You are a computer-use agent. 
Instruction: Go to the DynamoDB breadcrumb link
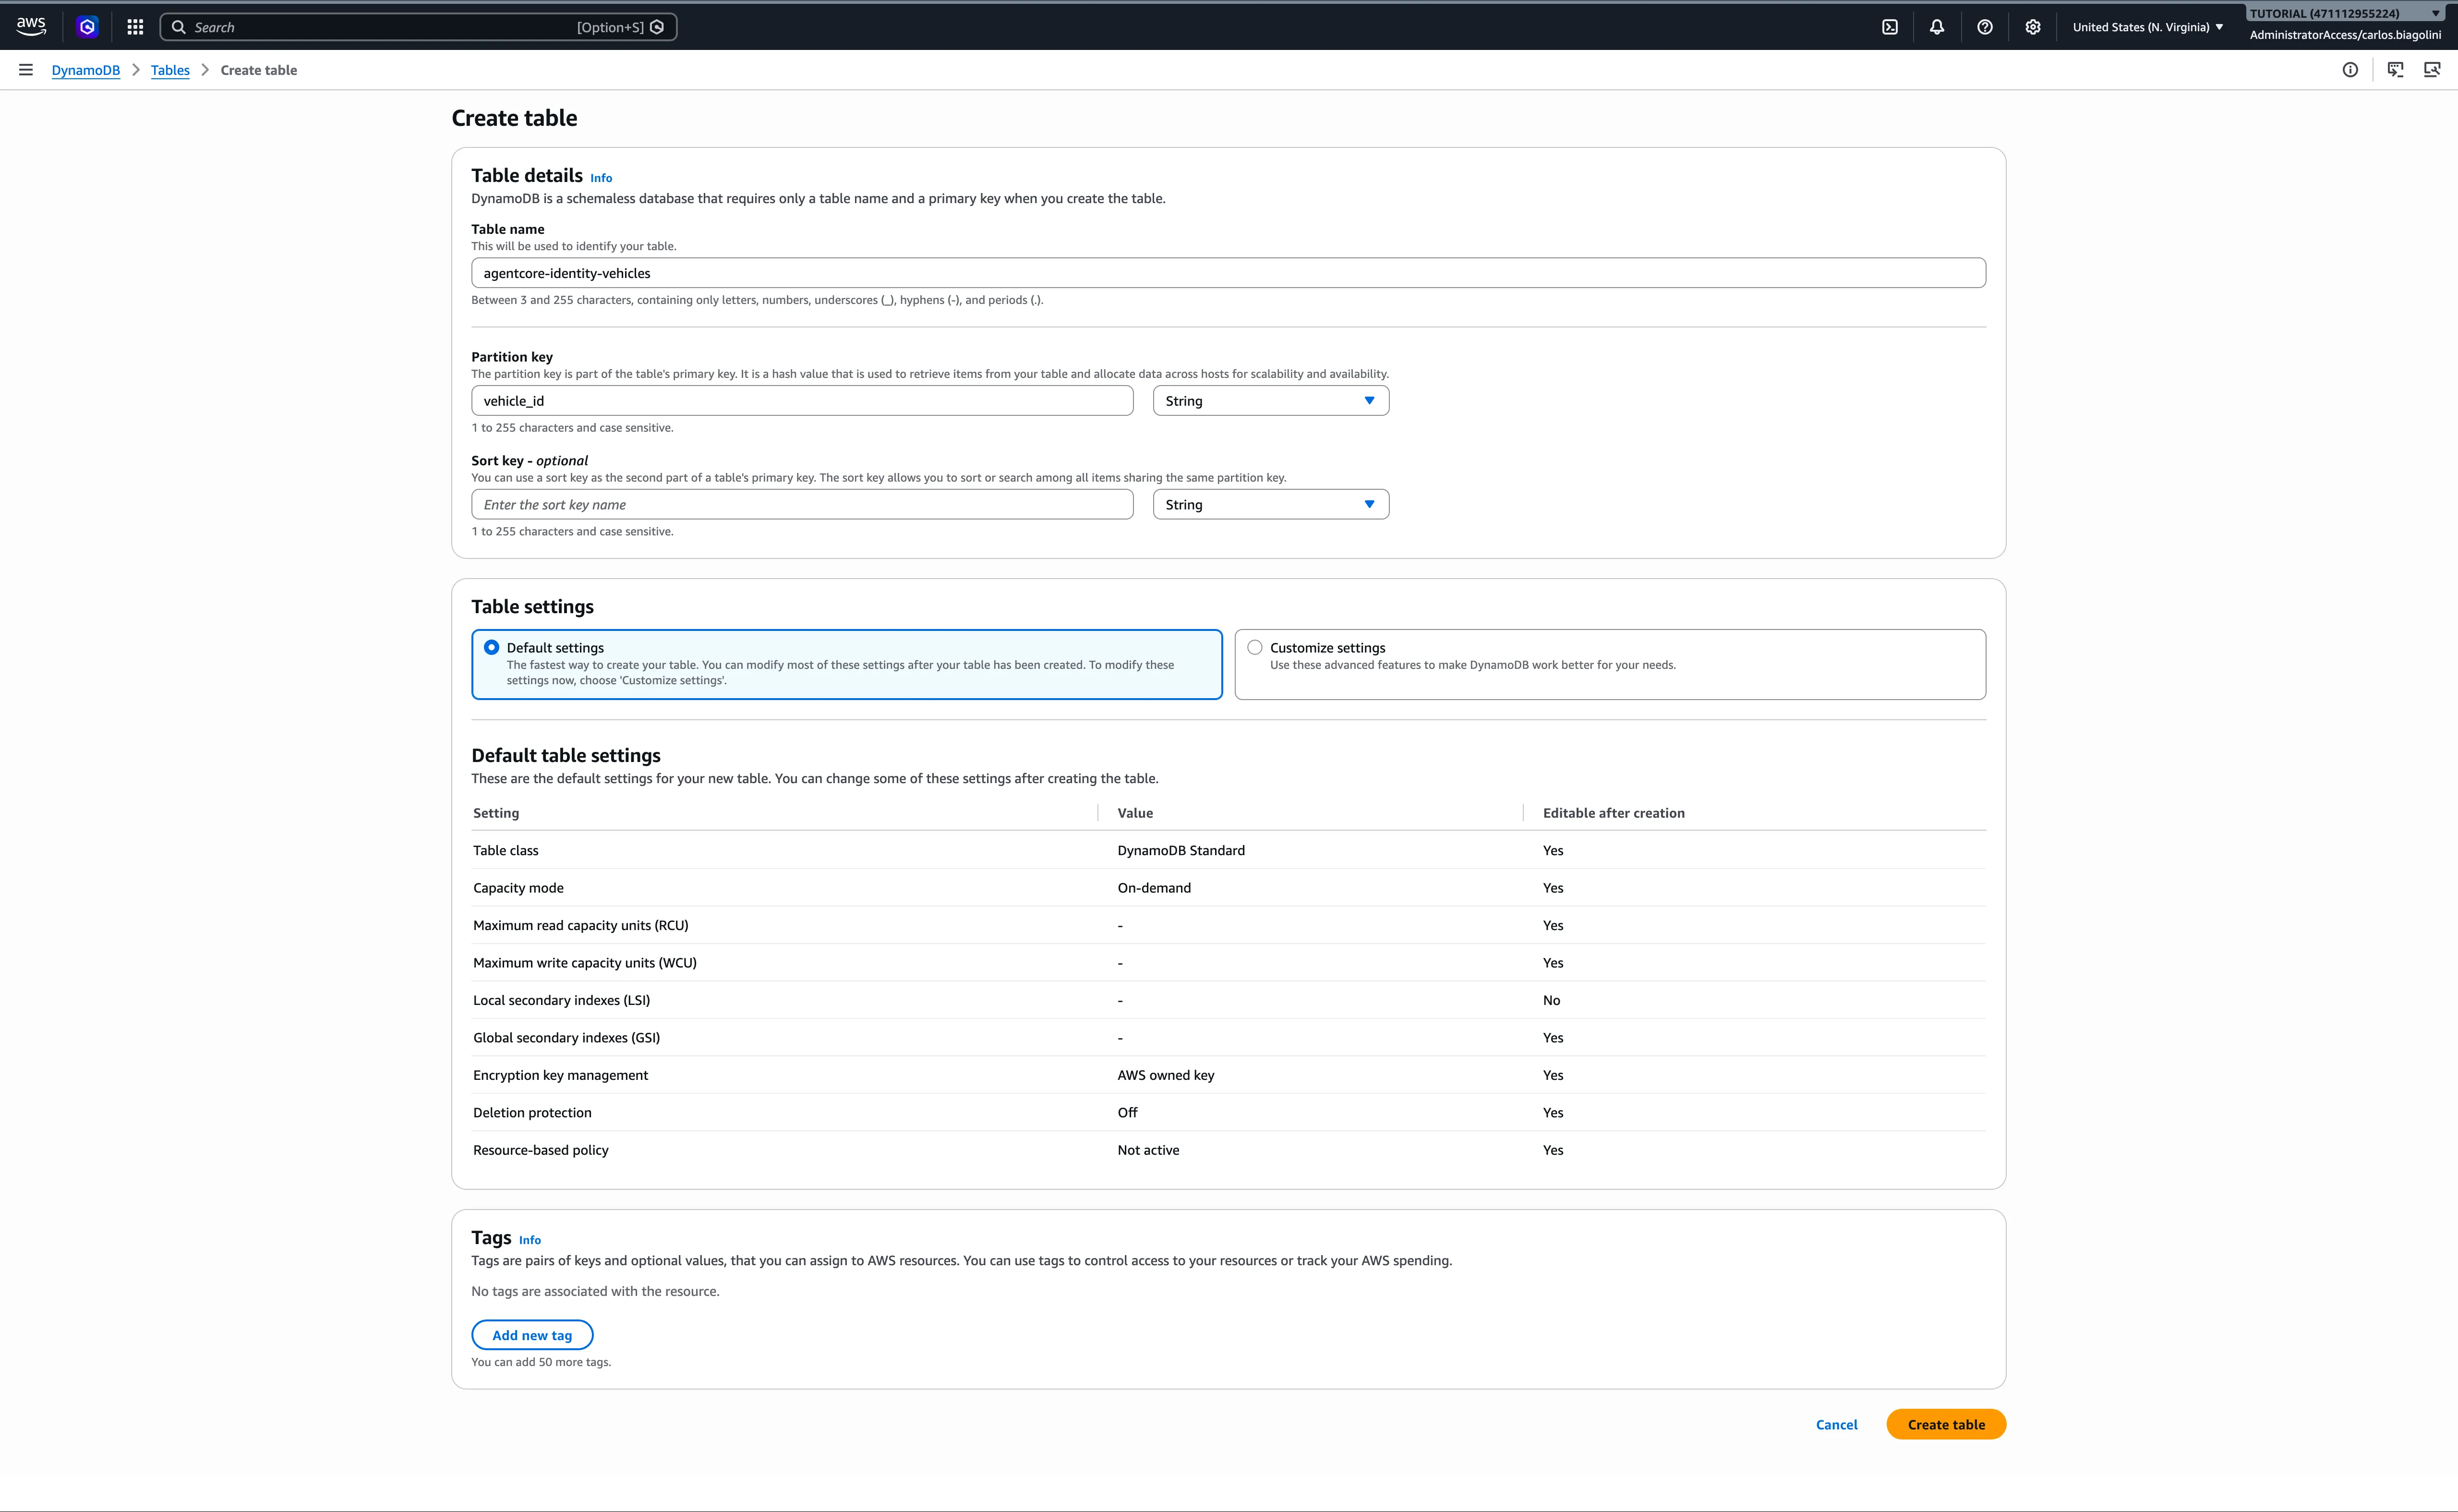(x=86, y=70)
